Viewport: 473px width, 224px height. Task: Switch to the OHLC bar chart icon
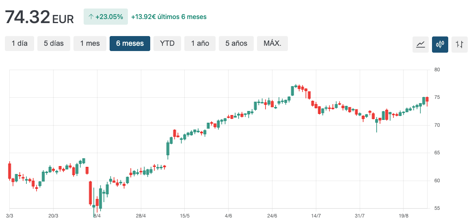[460, 44]
